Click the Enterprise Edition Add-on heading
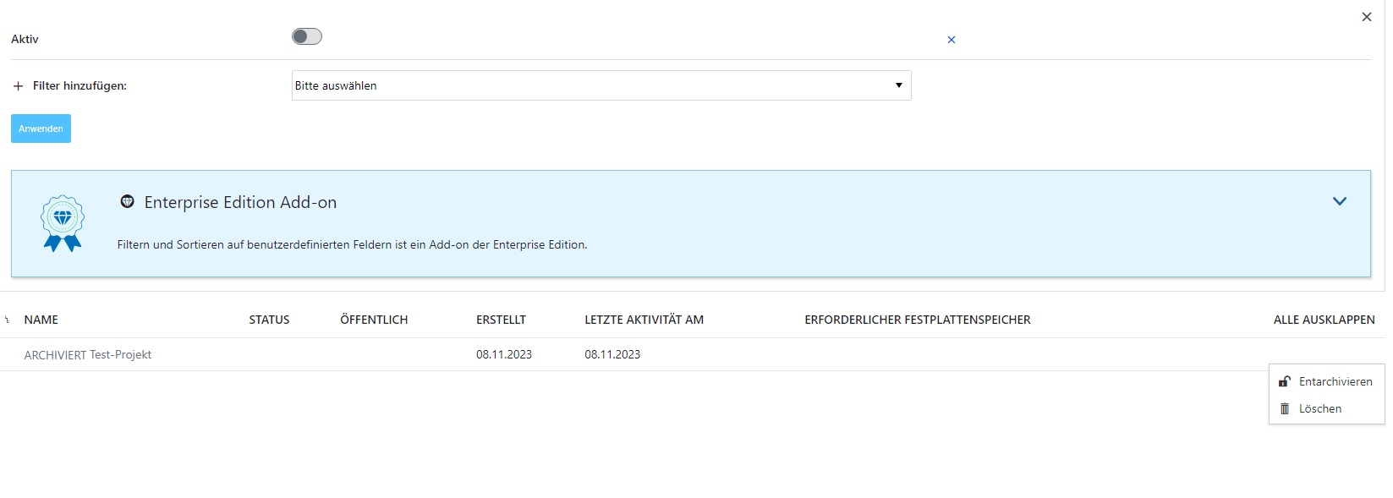Viewport: 1393px width, 498px height. (x=240, y=202)
